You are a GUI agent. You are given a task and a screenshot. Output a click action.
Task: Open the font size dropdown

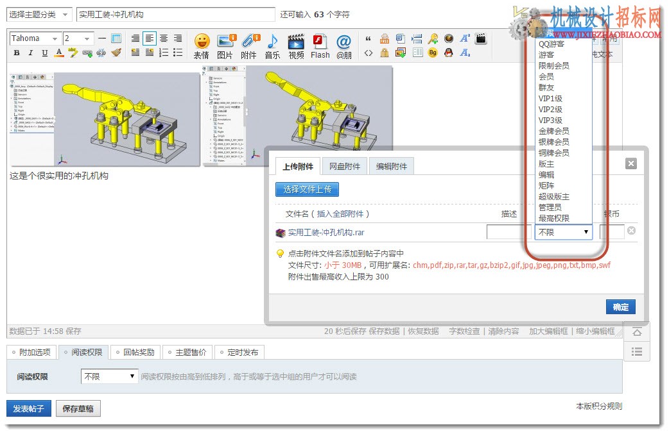point(78,38)
